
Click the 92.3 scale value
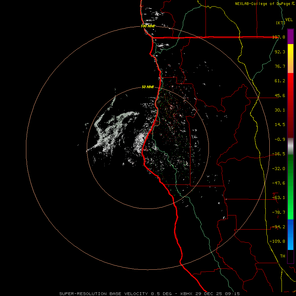(280, 52)
